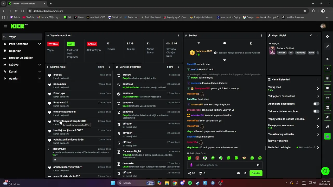The image size is (333, 187).
Task: Expand Stüdyo sidebar section
Action: (40, 65)
